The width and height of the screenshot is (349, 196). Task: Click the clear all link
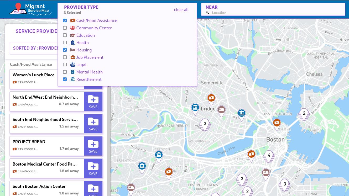click(x=181, y=9)
